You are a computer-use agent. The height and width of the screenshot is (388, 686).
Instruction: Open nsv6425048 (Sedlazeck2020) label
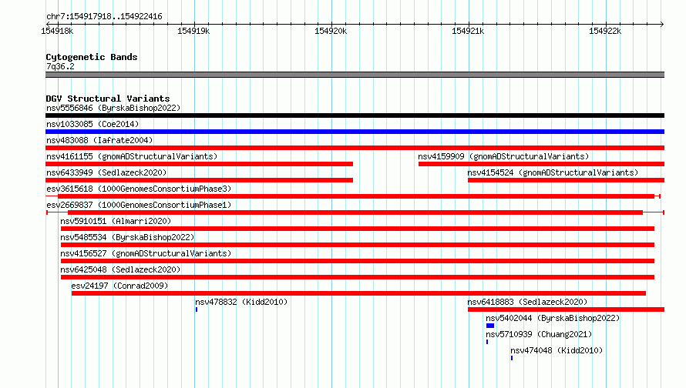120,269
